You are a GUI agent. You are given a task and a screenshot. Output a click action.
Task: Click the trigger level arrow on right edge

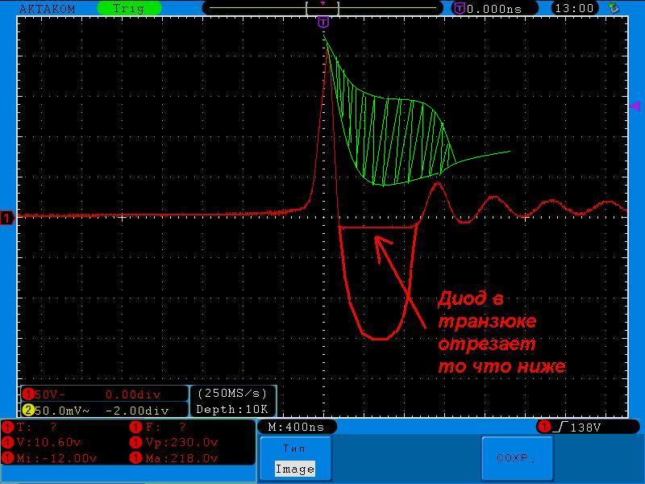coord(634,106)
